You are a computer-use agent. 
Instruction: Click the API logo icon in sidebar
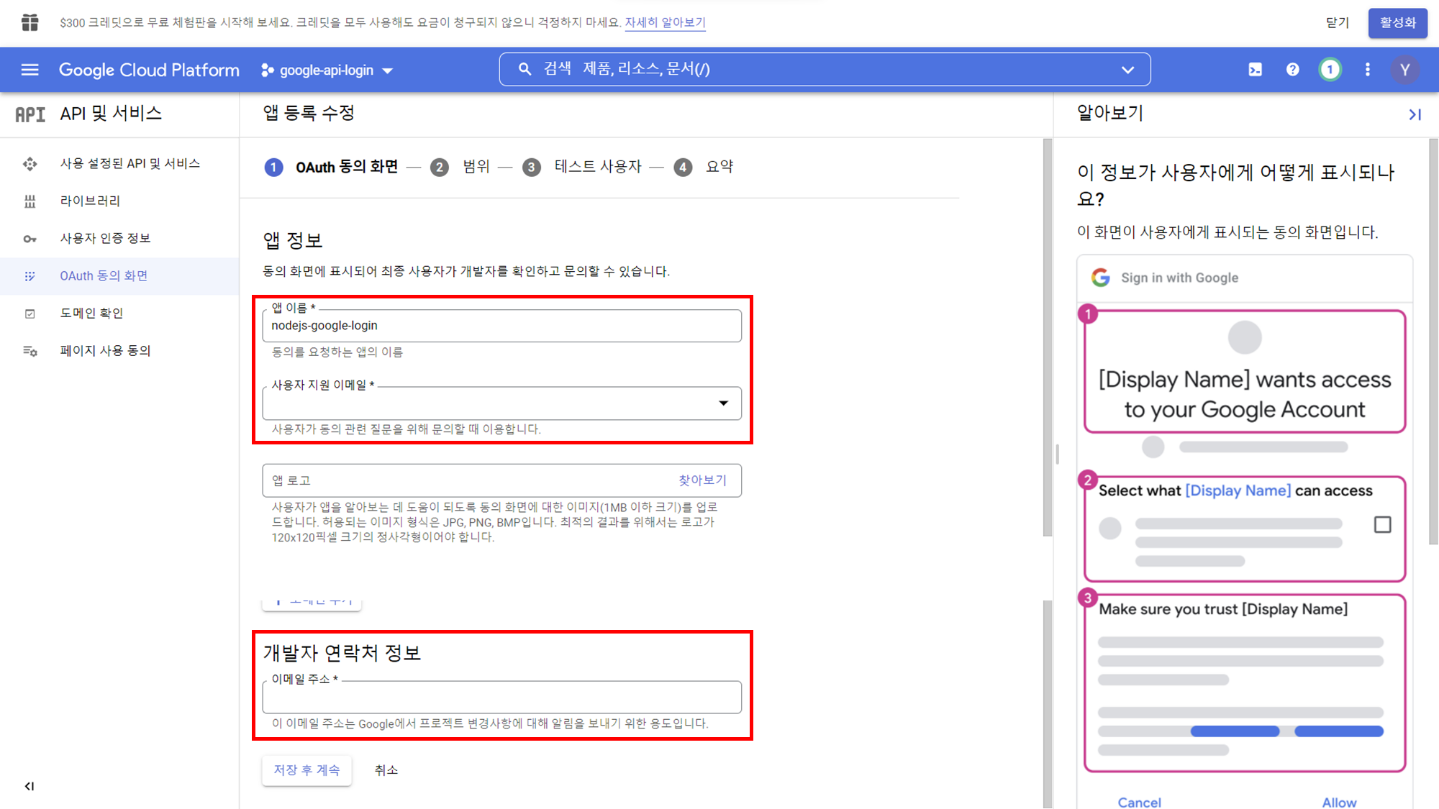29,114
